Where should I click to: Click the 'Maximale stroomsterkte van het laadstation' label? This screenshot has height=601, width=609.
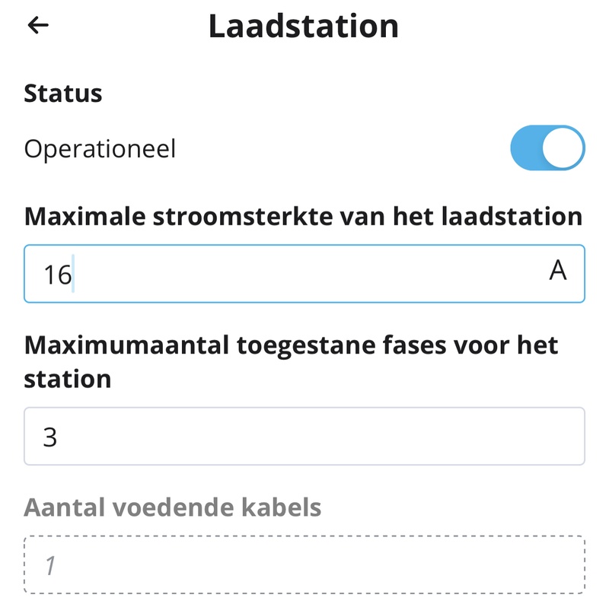pyautogui.click(x=303, y=216)
